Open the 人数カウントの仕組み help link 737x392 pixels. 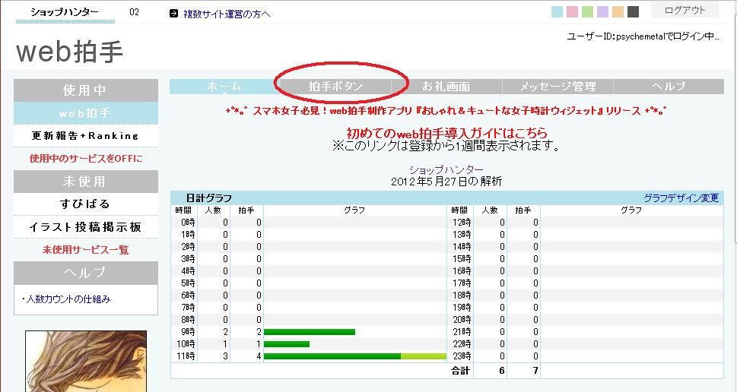tap(68, 299)
